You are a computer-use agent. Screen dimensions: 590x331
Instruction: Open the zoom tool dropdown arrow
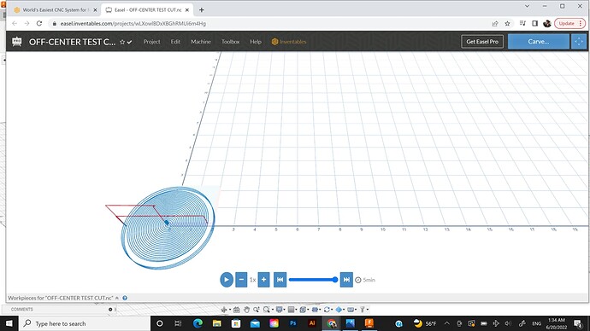(273, 310)
